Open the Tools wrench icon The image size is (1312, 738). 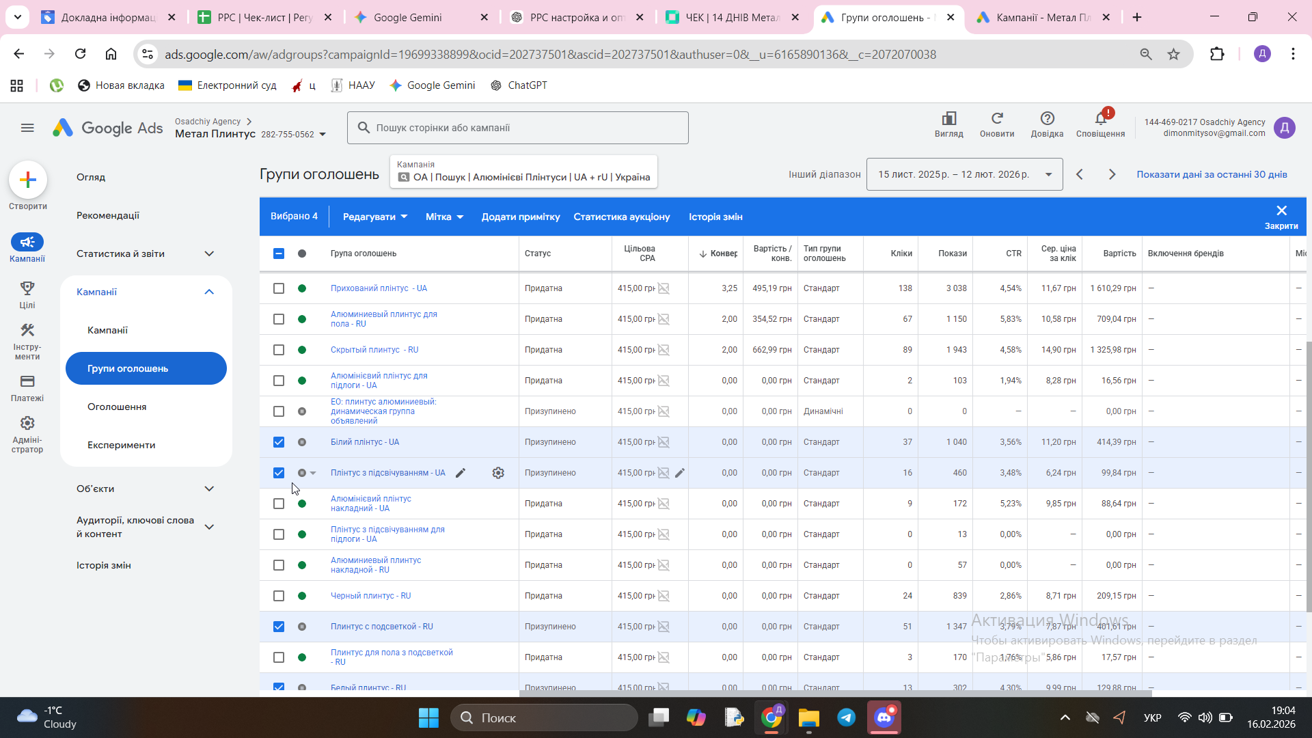[27, 331]
